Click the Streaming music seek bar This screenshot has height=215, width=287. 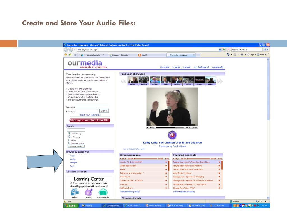(x=145, y=159)
